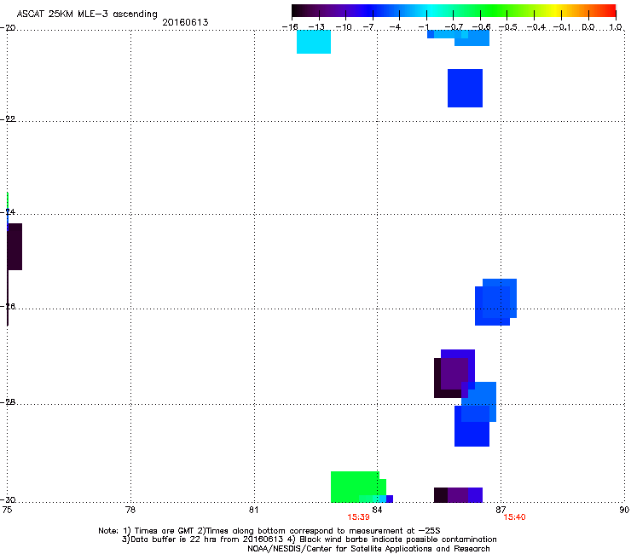This screenshot has width=631, height=554.
Task: Click the -0.1 color scale label
Action: point(562,27)
